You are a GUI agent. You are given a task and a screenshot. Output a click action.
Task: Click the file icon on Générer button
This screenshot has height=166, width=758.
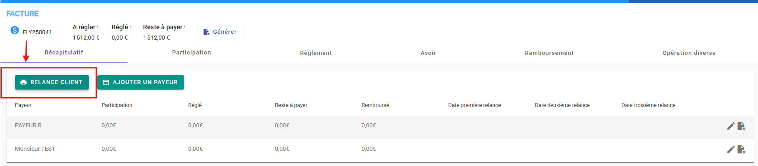[206, 32]
